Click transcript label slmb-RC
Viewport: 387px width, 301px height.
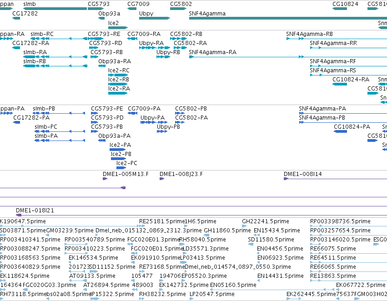42,34
